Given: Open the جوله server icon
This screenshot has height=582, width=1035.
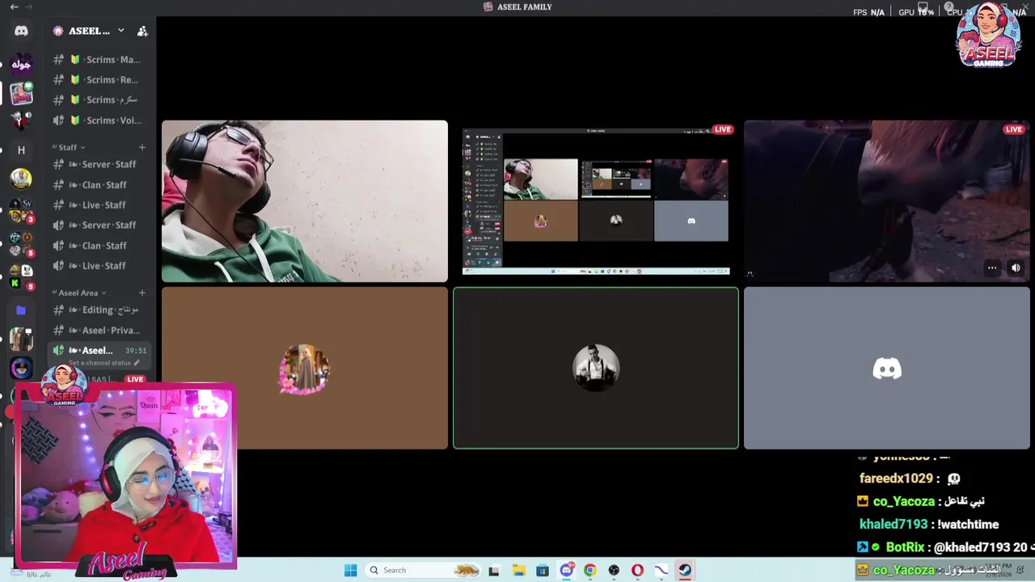Looking at the screenshot, I should click(x=21, y=64).
